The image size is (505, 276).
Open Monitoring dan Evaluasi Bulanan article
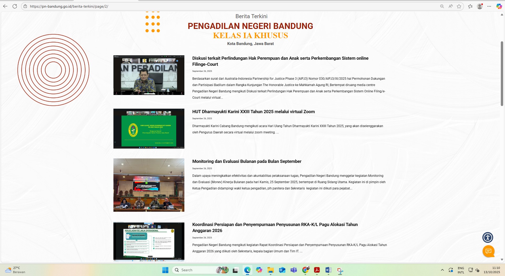(x=246, y=161)
